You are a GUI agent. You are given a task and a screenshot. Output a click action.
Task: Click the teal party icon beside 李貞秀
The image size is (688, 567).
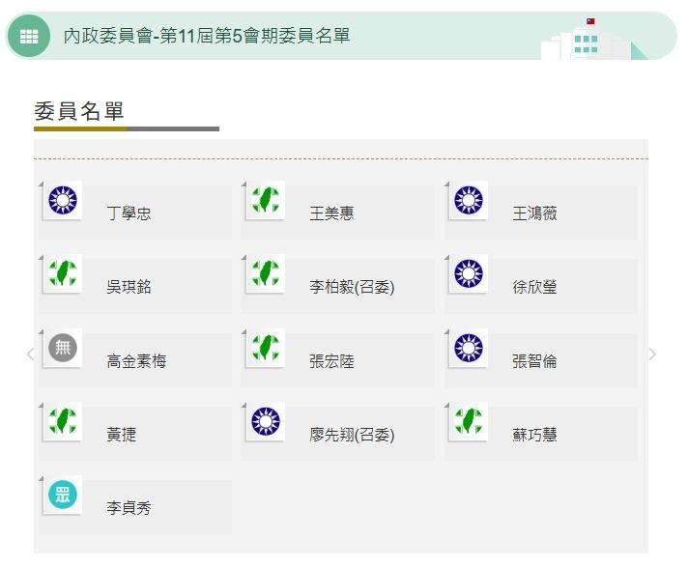click(63, 495)
